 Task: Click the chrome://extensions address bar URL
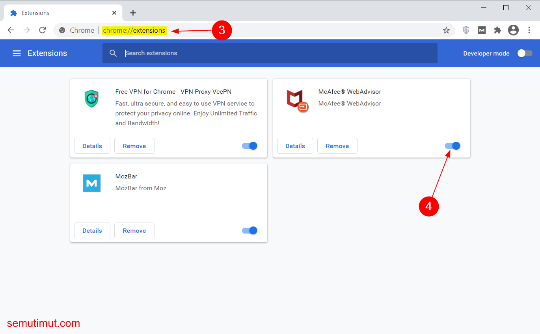click(134, 30)
